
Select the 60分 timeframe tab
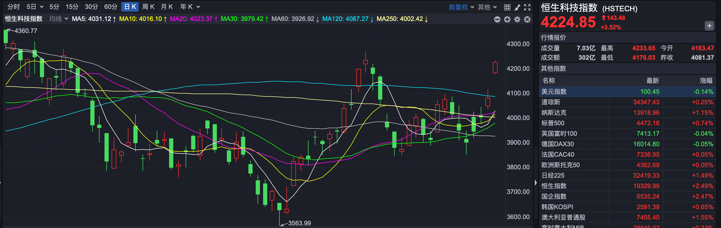tap(111, 7)
